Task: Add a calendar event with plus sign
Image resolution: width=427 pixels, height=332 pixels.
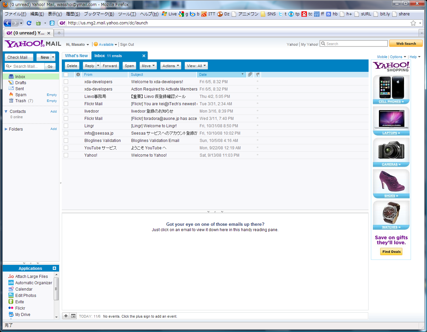Action: tap(66, 316)
